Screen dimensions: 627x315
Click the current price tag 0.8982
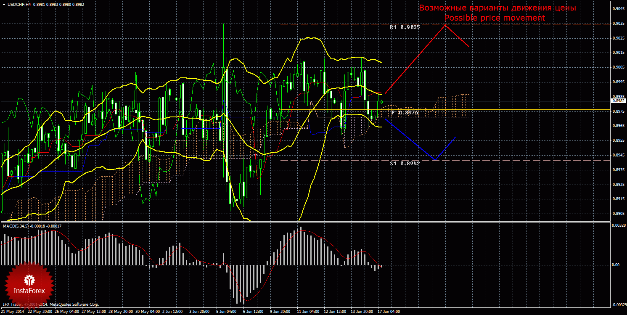(x=618, y=101)
